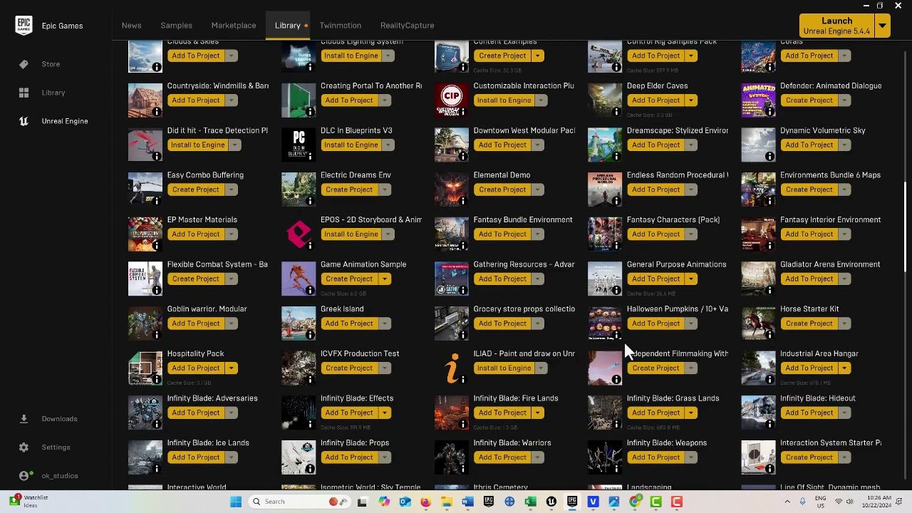
Task: Expand dropdown beside Game Animation Sample Create Project
Action: [x=385, y=279]
